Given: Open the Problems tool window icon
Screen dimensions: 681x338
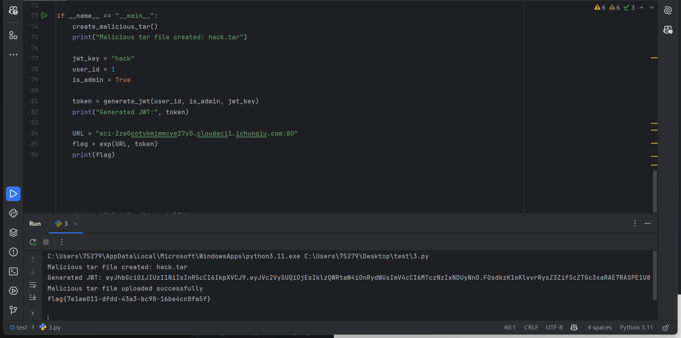Looking at the screenshot, I should (13, 252).
